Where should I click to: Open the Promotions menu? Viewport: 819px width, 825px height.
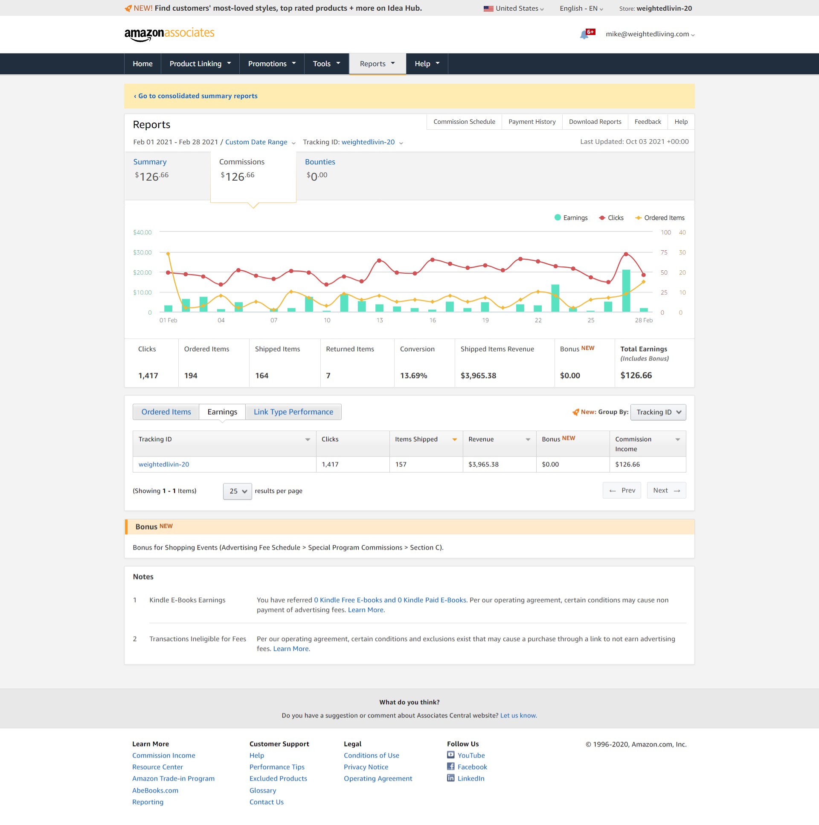tap(272, 64)
